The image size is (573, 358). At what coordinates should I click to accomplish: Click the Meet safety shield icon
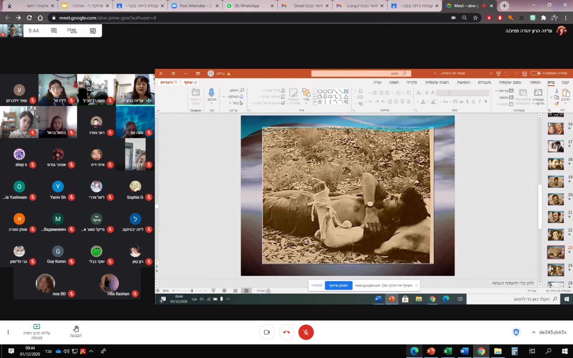pos(516,332)
